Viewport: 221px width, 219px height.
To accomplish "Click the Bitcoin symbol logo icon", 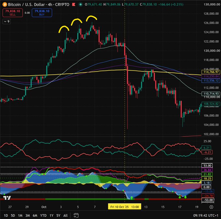I will coord(5,5).
